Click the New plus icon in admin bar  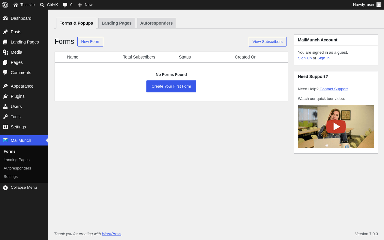pyautogui.click(x=80, y=5)
